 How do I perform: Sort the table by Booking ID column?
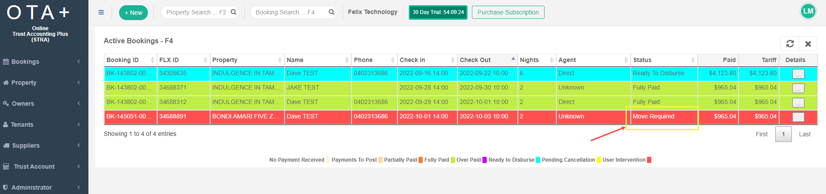[x=123, y=60]
